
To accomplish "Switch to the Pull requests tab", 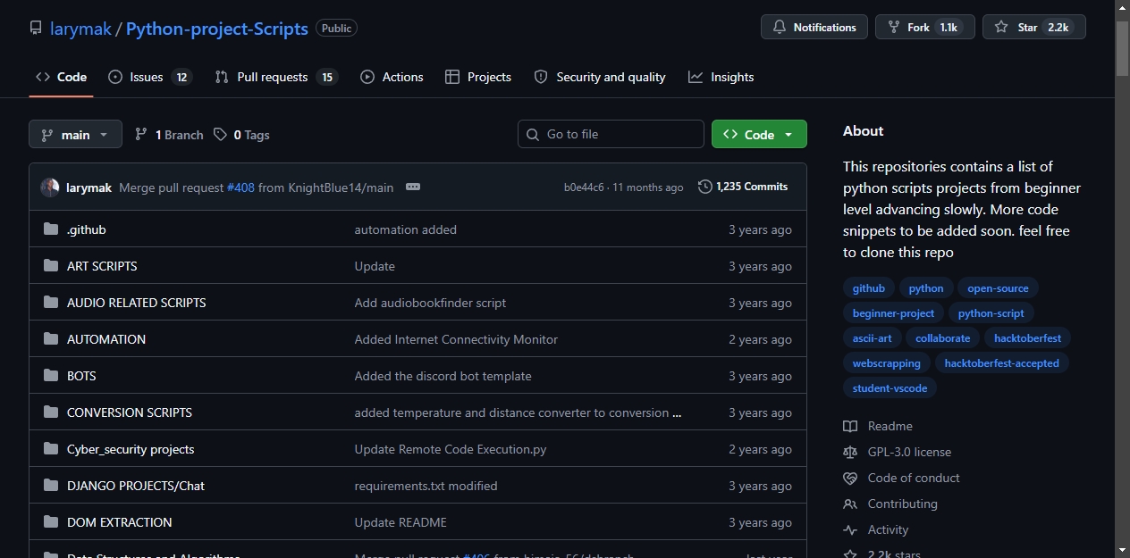I will 275,77.
